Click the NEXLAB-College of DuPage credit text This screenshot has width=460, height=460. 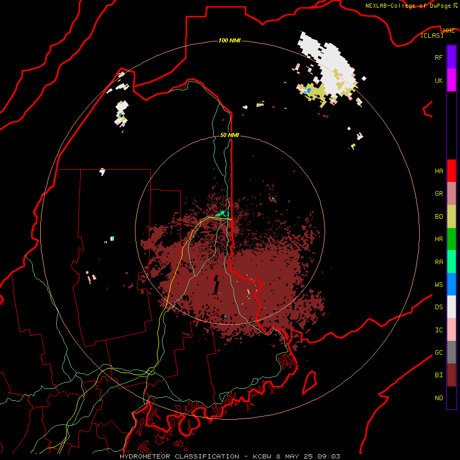(408, 6)
